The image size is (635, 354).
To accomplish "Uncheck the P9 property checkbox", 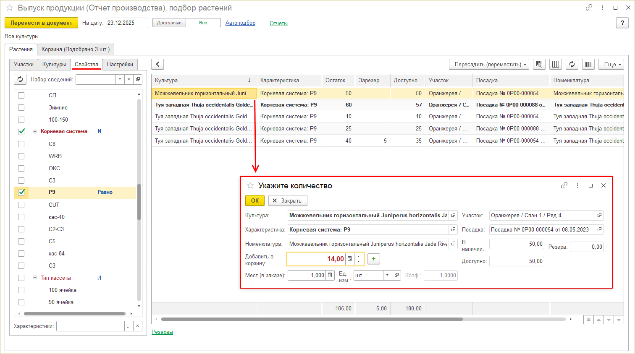I will pyautogui.click(x=21, y=192).
